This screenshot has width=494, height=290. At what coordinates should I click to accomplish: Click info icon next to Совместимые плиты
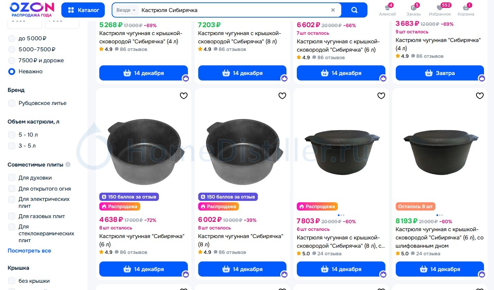click(68, 164)
